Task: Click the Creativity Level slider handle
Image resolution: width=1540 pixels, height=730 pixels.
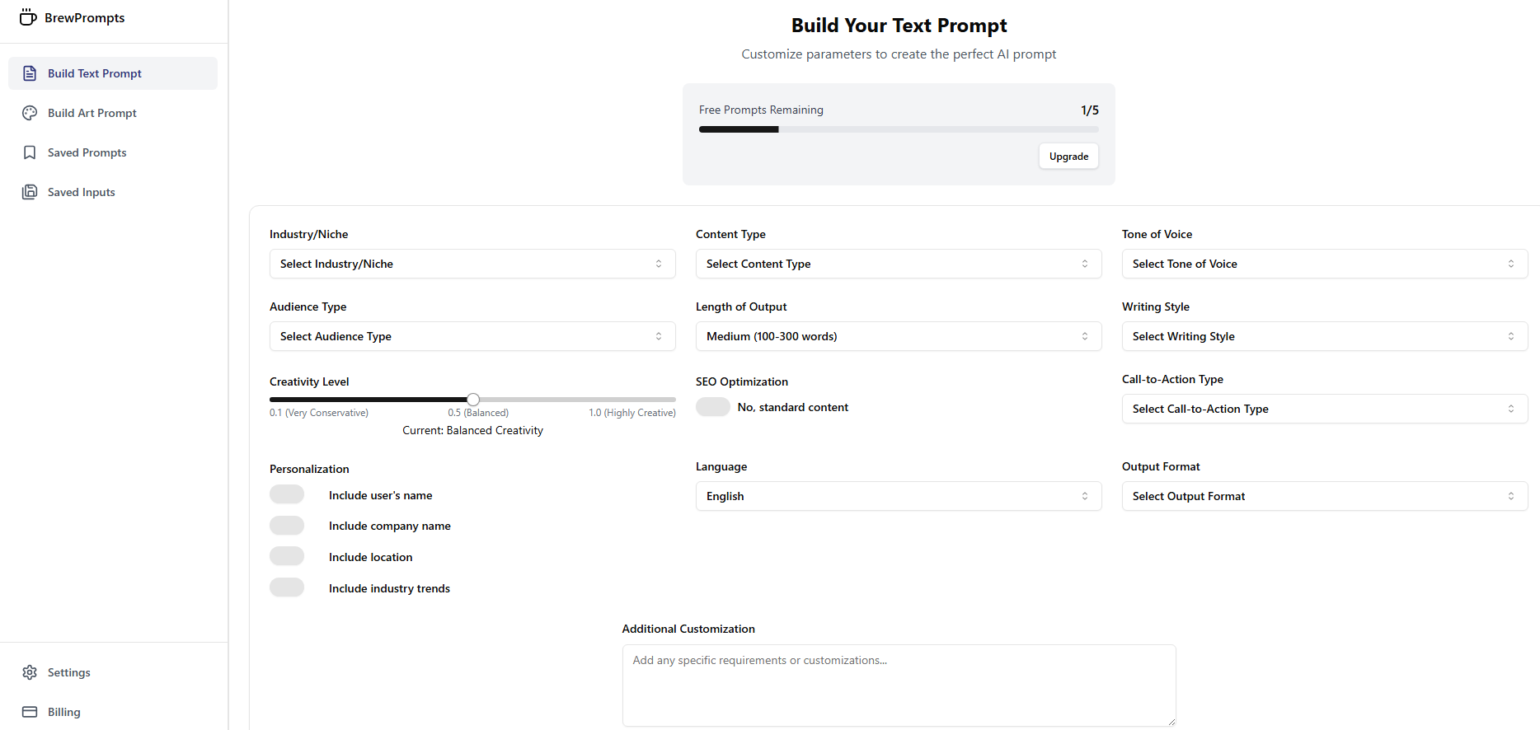Action: click(x=473, y=400)
